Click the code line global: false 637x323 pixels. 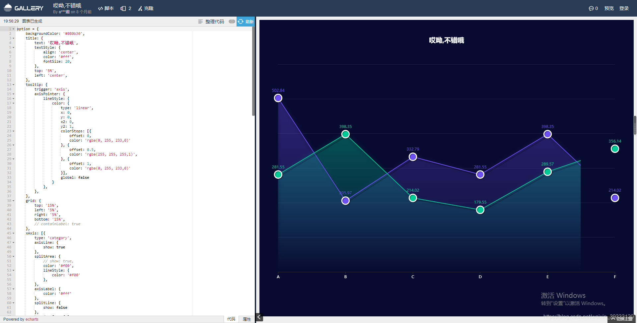75,177
